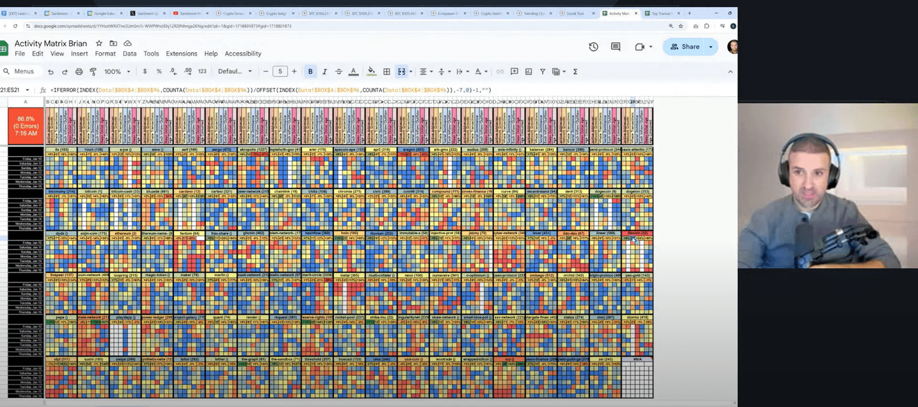This screenshot has height=407, width=918.
Task: Toggle strikethrough formatting button
Action: tap(339, 72)
